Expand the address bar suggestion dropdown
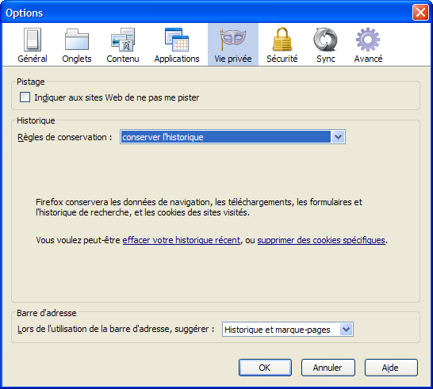The width and height of the screenshot is (433, 389). 288,330
